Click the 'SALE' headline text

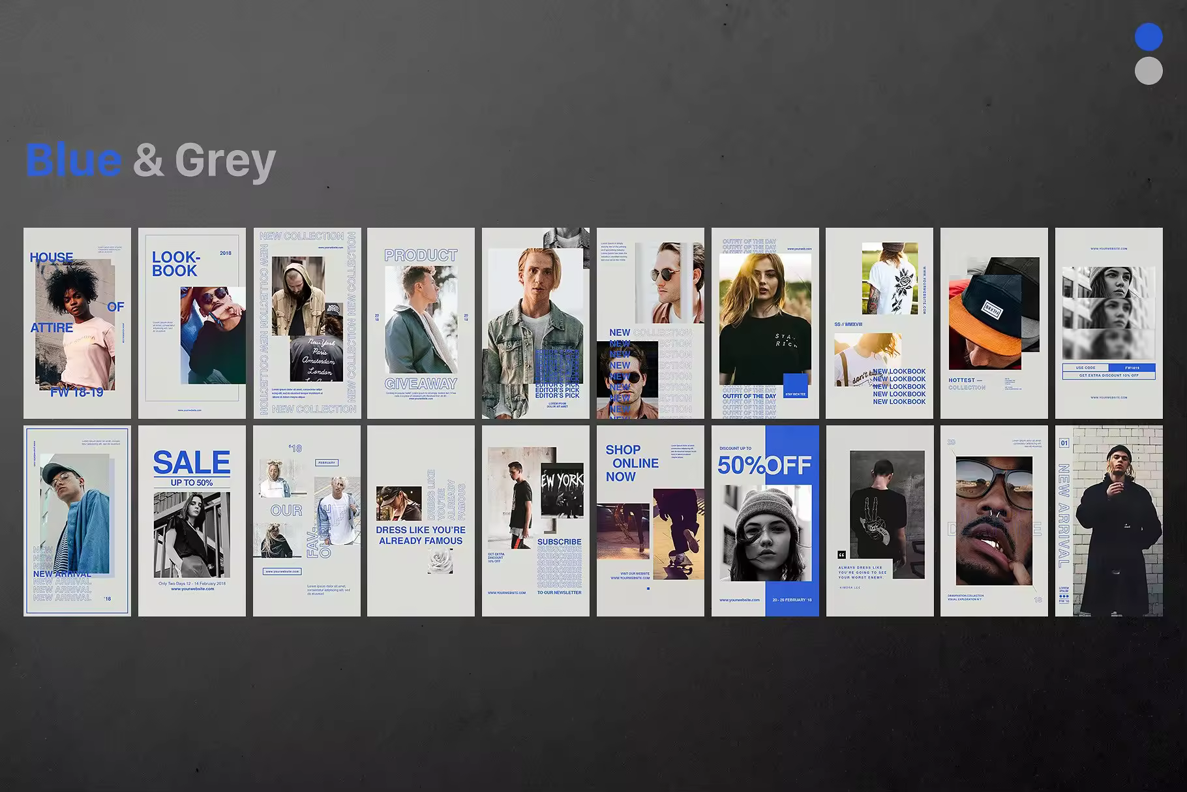pos(192,463)
